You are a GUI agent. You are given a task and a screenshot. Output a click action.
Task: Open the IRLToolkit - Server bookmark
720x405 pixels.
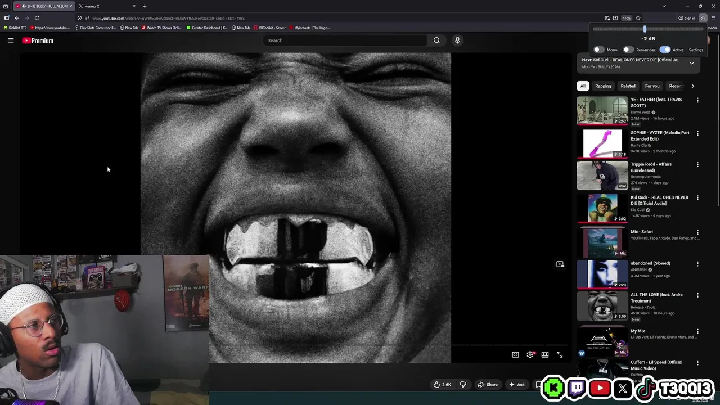269,28
